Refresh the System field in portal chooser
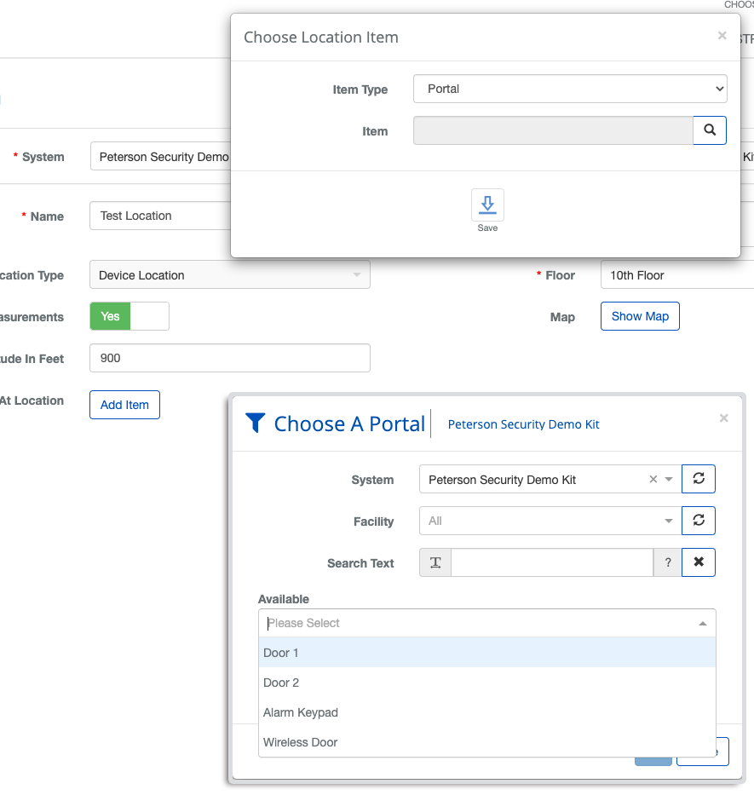 tap(699, 479)
